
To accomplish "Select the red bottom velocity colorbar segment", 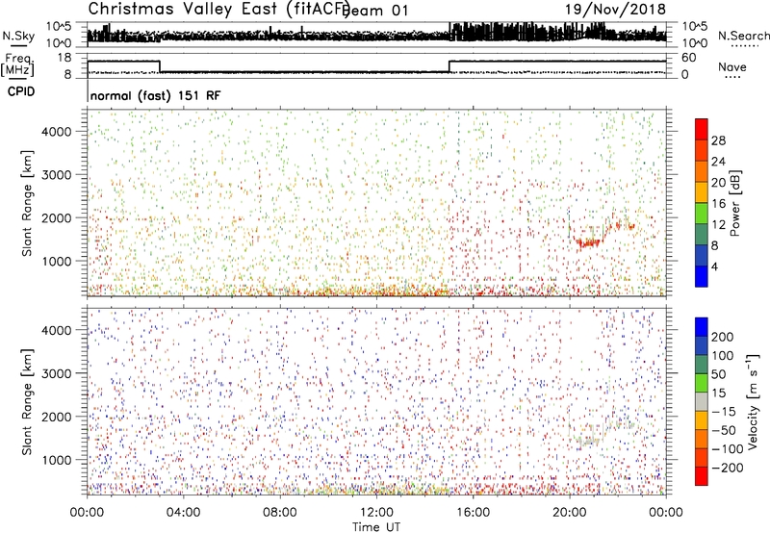I will coord(702,476).
